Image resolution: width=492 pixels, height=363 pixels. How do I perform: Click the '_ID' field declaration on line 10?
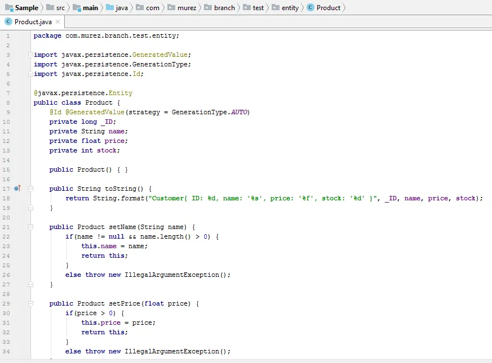(x=107, y=122)
